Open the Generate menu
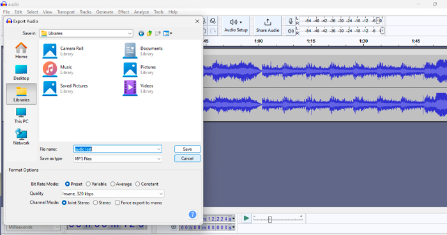Viewport: 447px width, 235px height. coord(105,12)
